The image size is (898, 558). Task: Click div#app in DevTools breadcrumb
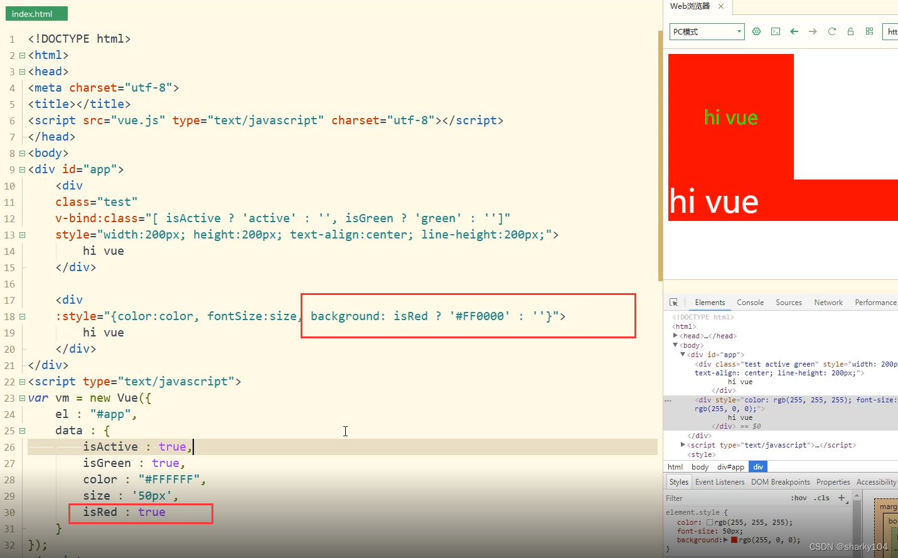point(730,467)
